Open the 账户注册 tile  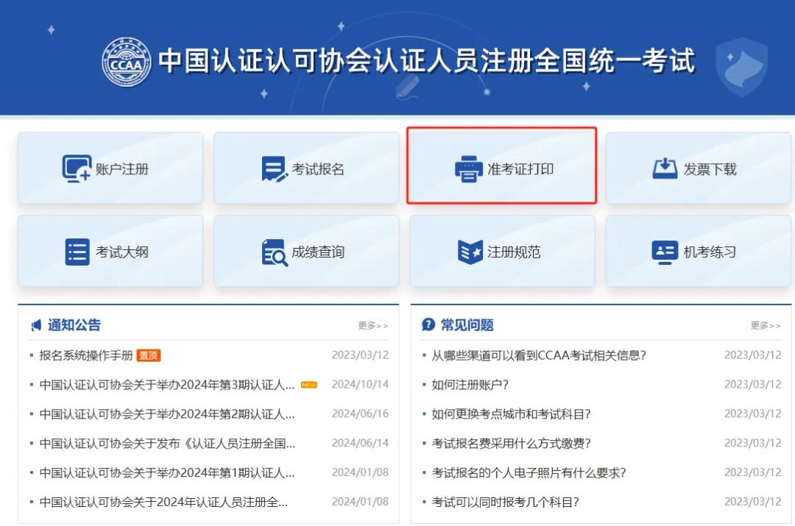coord(110,168)
